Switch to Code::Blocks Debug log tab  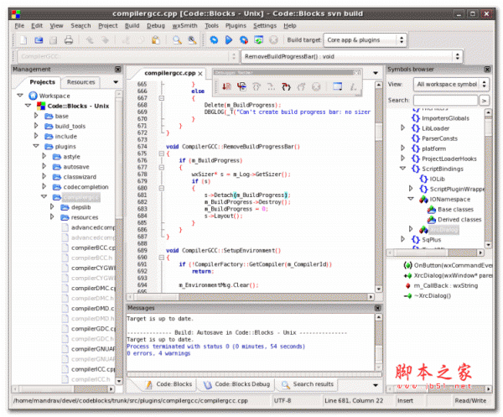[x=237, y=384]
